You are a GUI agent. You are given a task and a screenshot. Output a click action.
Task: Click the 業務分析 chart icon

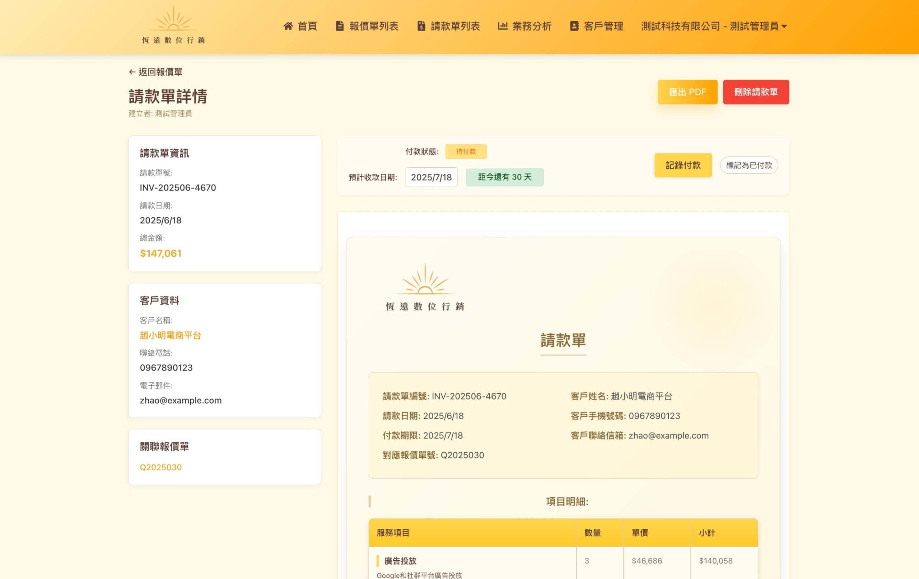(502, 26)
